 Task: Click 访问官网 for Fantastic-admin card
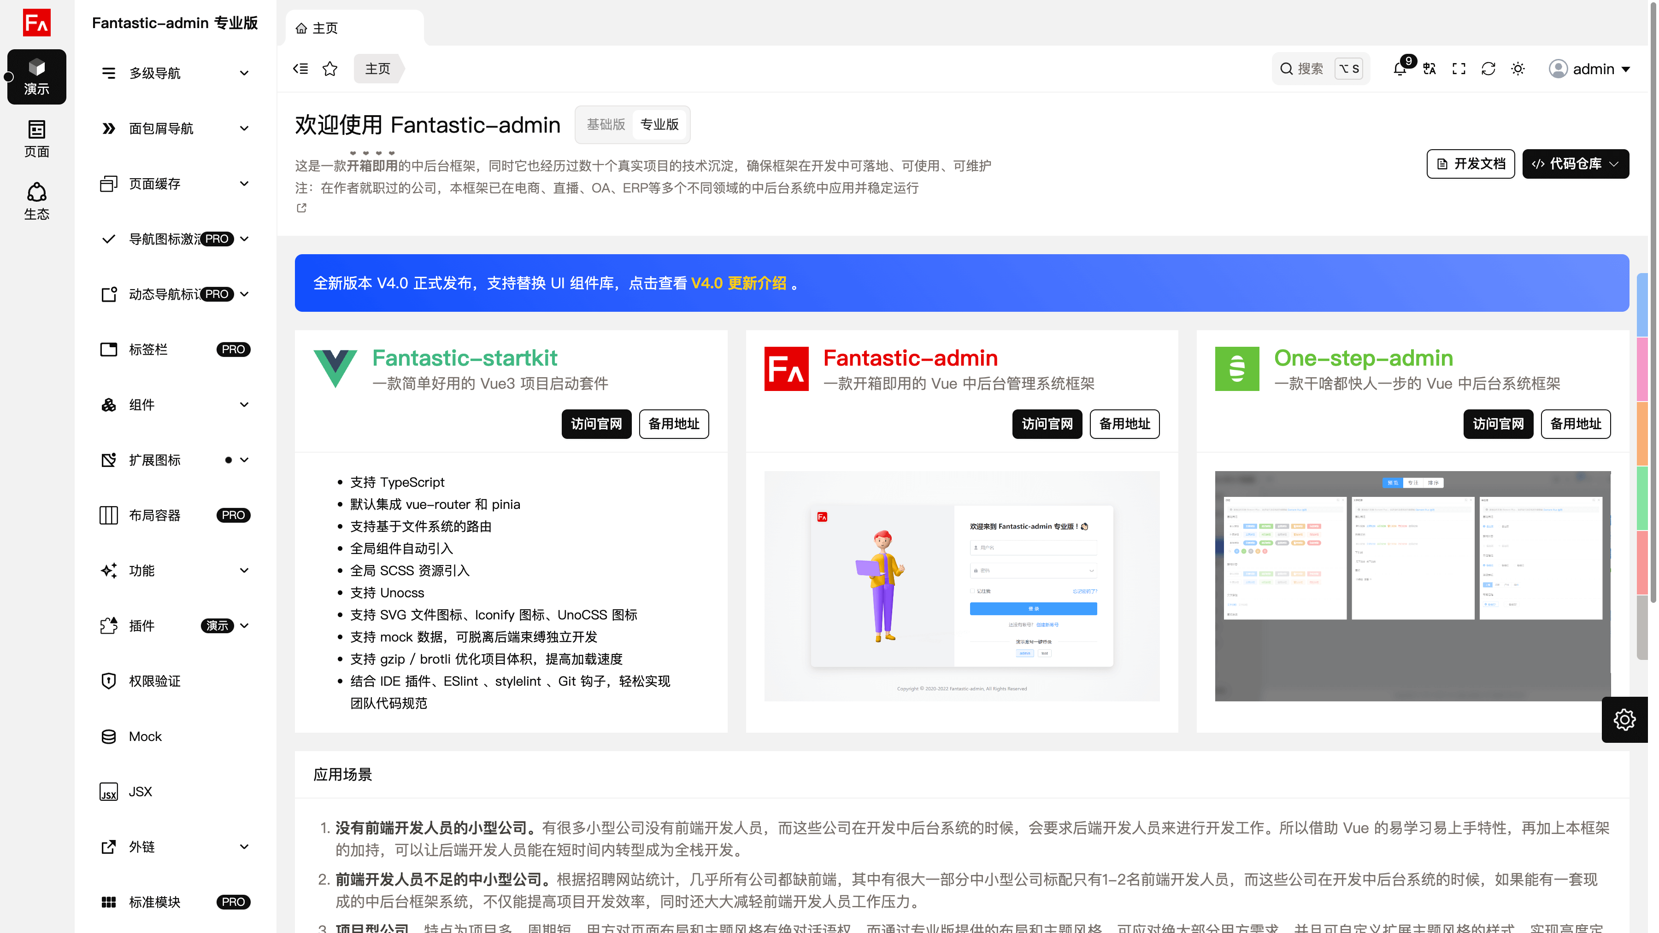coord(1047,424)
